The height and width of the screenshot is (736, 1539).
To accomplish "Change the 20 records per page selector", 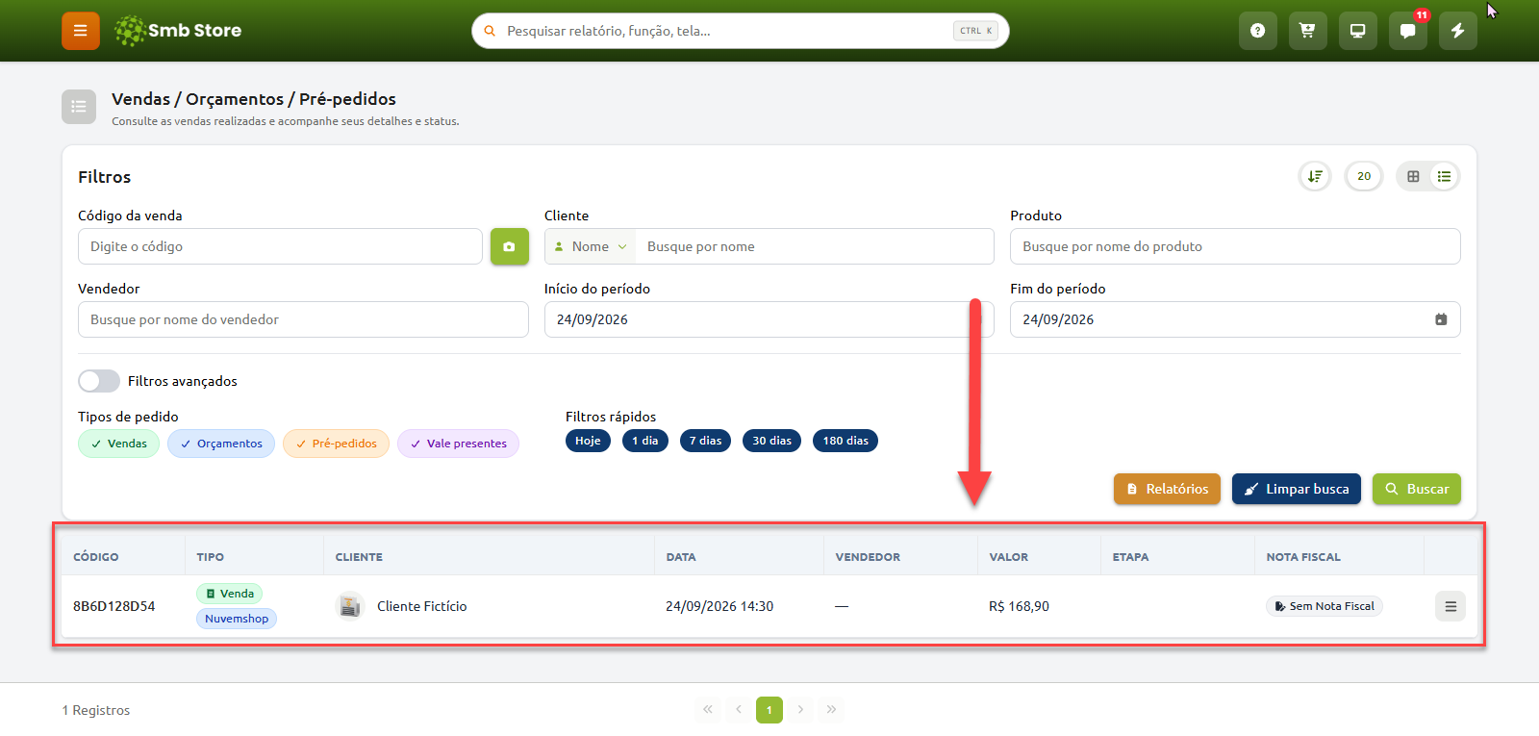I will point(1363,176).
